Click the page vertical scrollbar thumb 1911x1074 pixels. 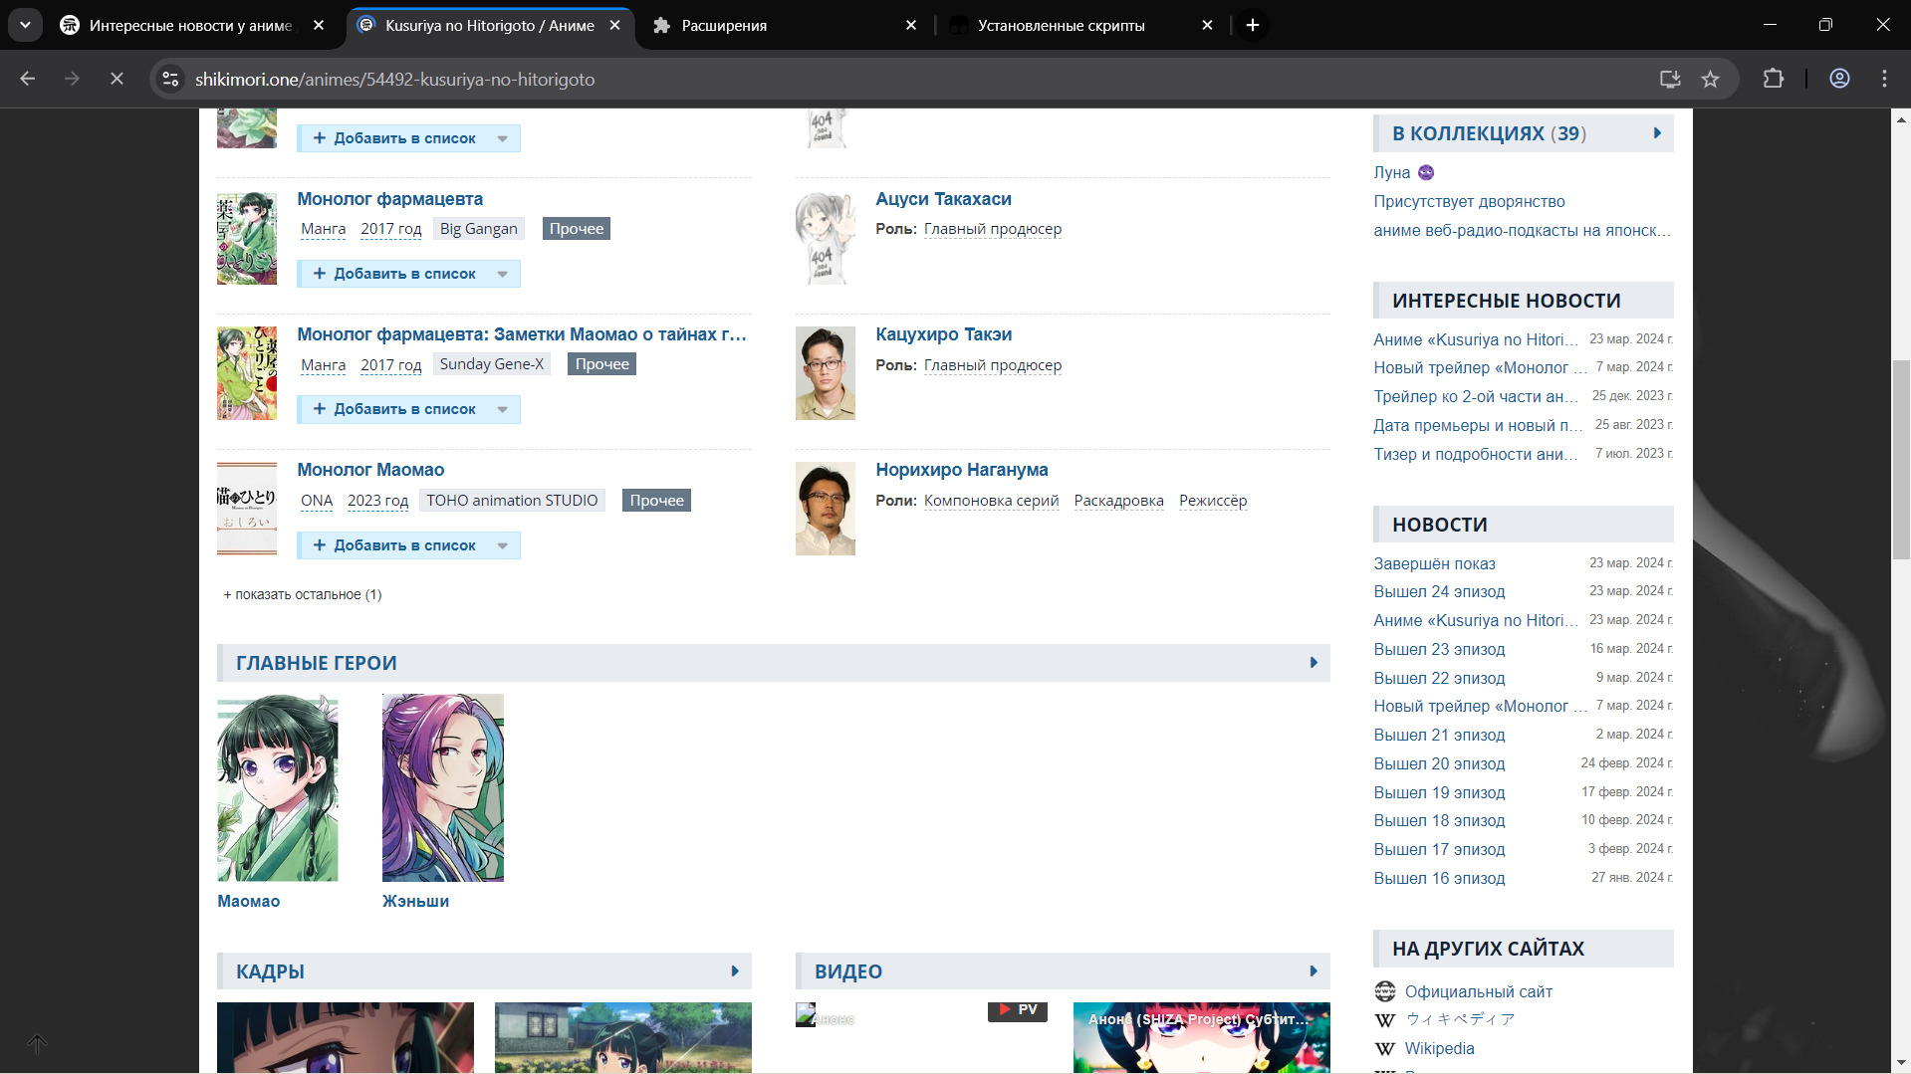click(1900, 458)
